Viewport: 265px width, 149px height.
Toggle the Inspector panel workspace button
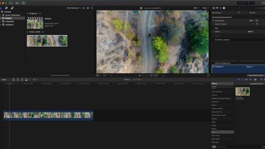point(252,3)
